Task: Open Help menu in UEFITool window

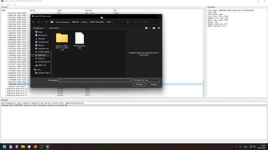Action: tap(15, 5)
